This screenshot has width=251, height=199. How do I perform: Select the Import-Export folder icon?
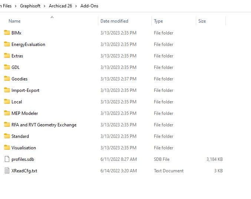pos(7,90)
